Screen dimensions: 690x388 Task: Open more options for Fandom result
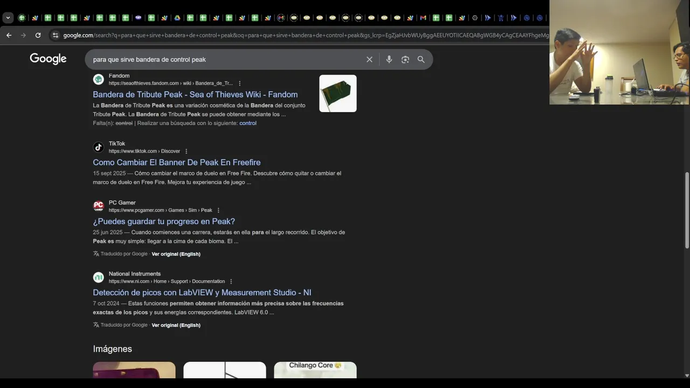[x=240, y=84]
